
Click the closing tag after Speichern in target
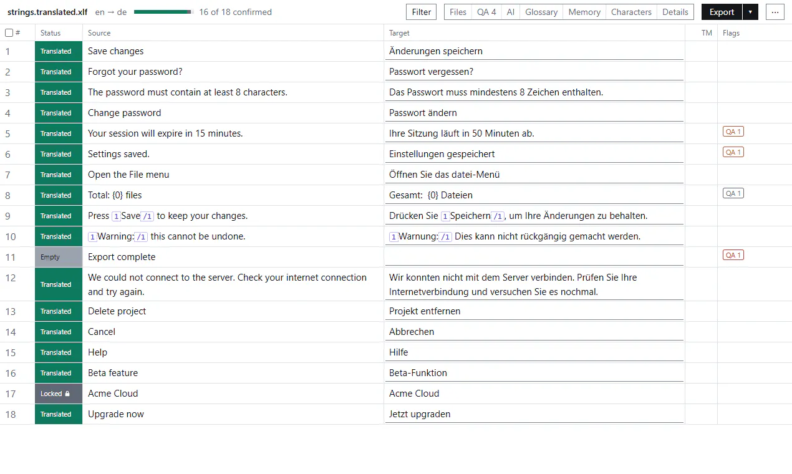click(x=498, y=216)
